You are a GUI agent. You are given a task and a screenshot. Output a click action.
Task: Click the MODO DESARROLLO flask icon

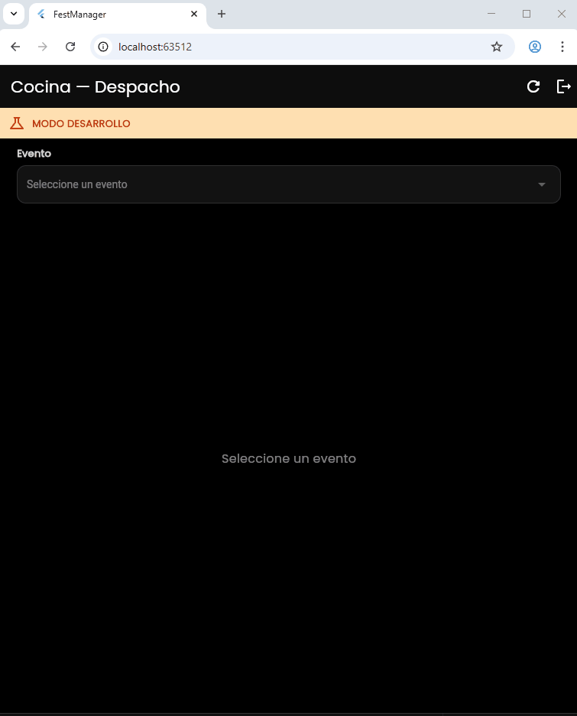click(x=17, y=123)
